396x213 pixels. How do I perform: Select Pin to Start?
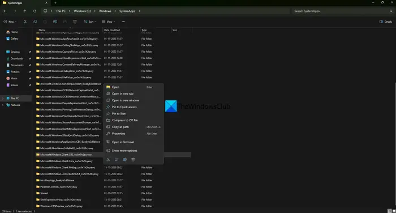click(x=134, y=114)
